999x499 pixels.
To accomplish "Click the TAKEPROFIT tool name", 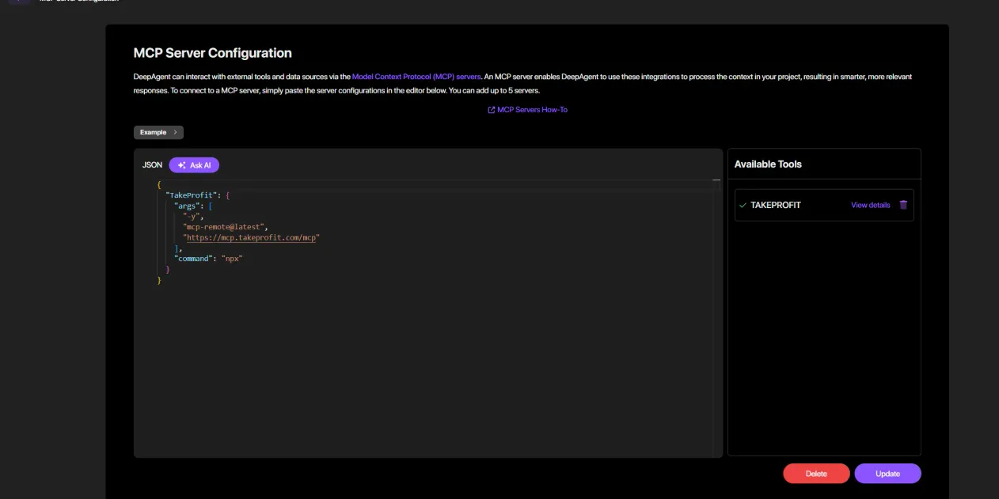I will tap(776, 205).
